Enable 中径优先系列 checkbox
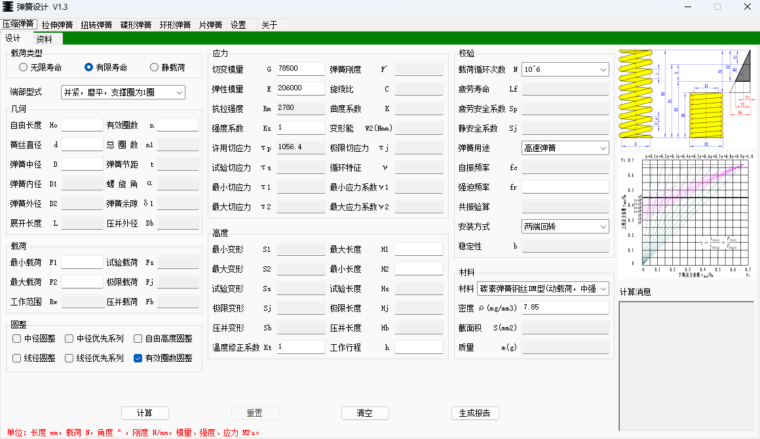 tap(94, 338)
